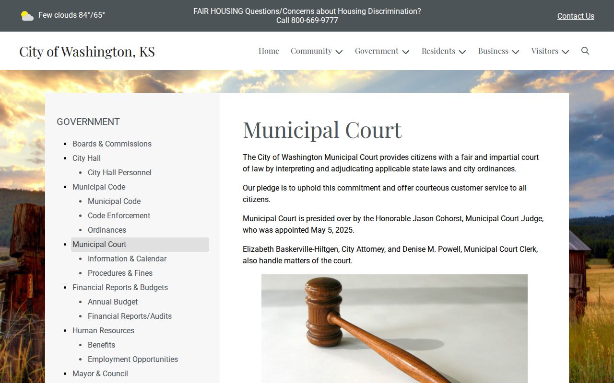
Task: Expand the Visitors menu chevron
Action: (x=566, y=52)
